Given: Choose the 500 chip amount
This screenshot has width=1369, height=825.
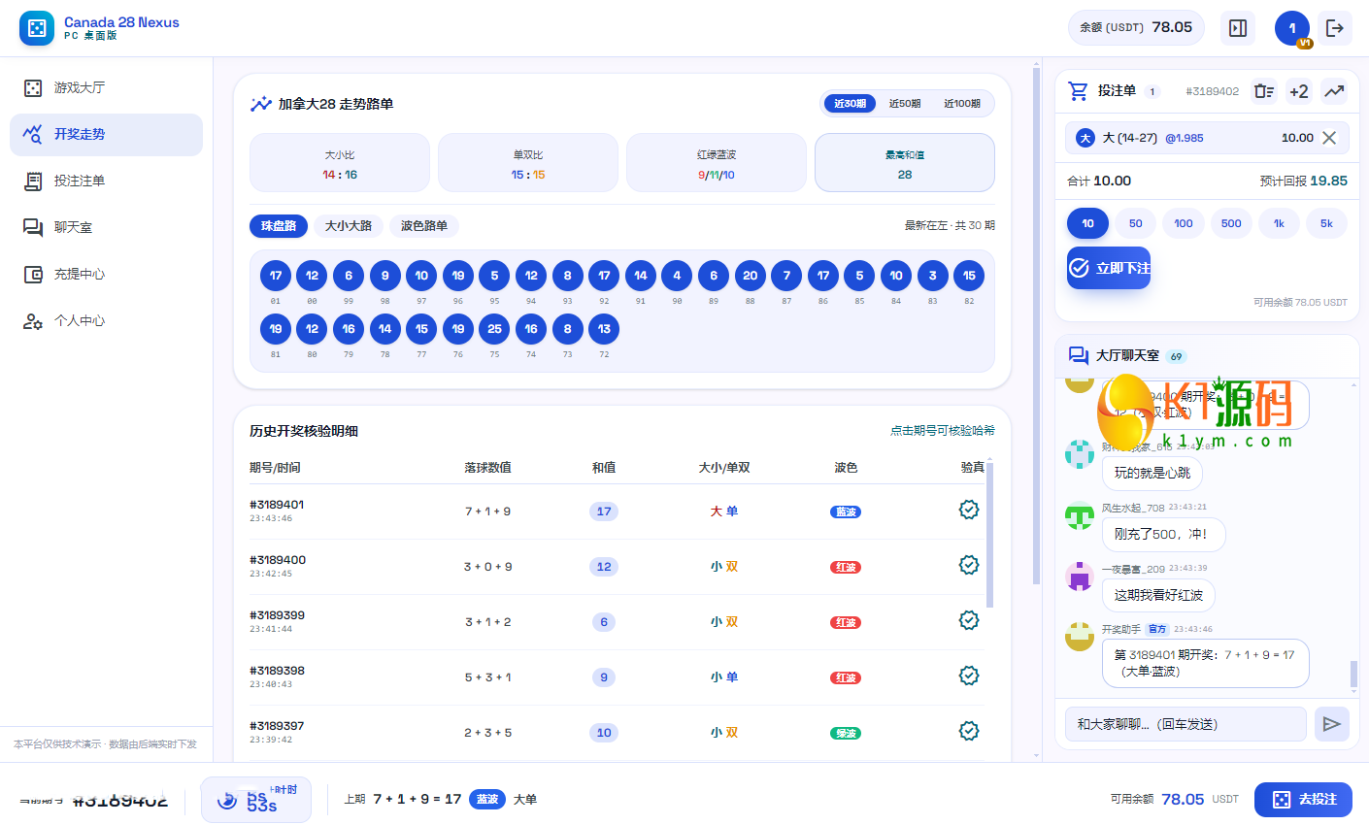Looking at the screenshot, I should [1231, 223].
